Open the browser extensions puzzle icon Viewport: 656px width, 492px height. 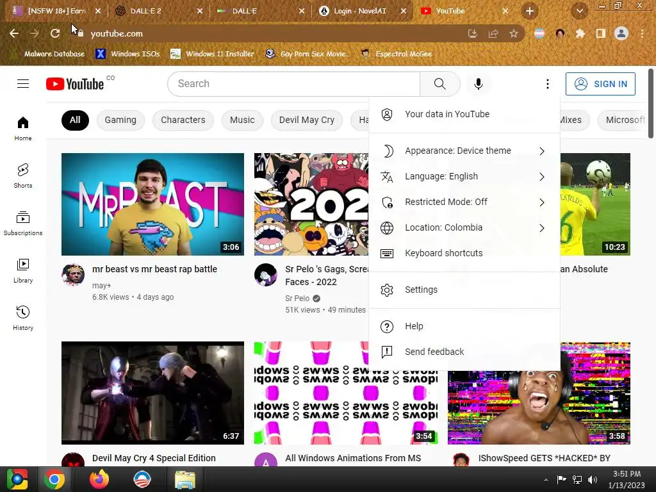580,33
